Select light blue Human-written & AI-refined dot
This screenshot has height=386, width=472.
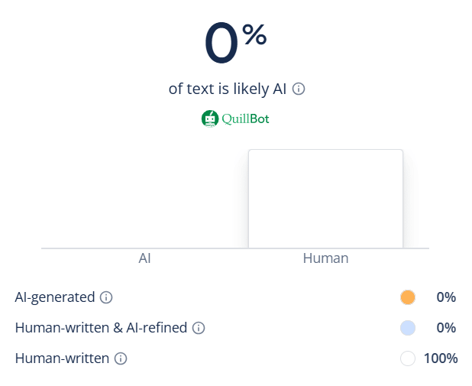(408, 328)
